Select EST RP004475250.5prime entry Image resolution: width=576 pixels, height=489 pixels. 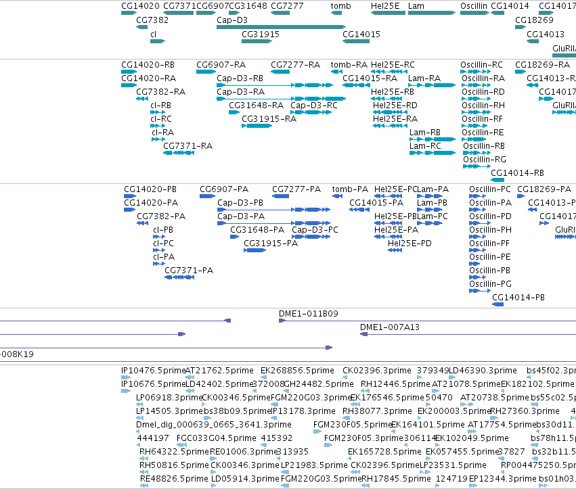point(538,465)
